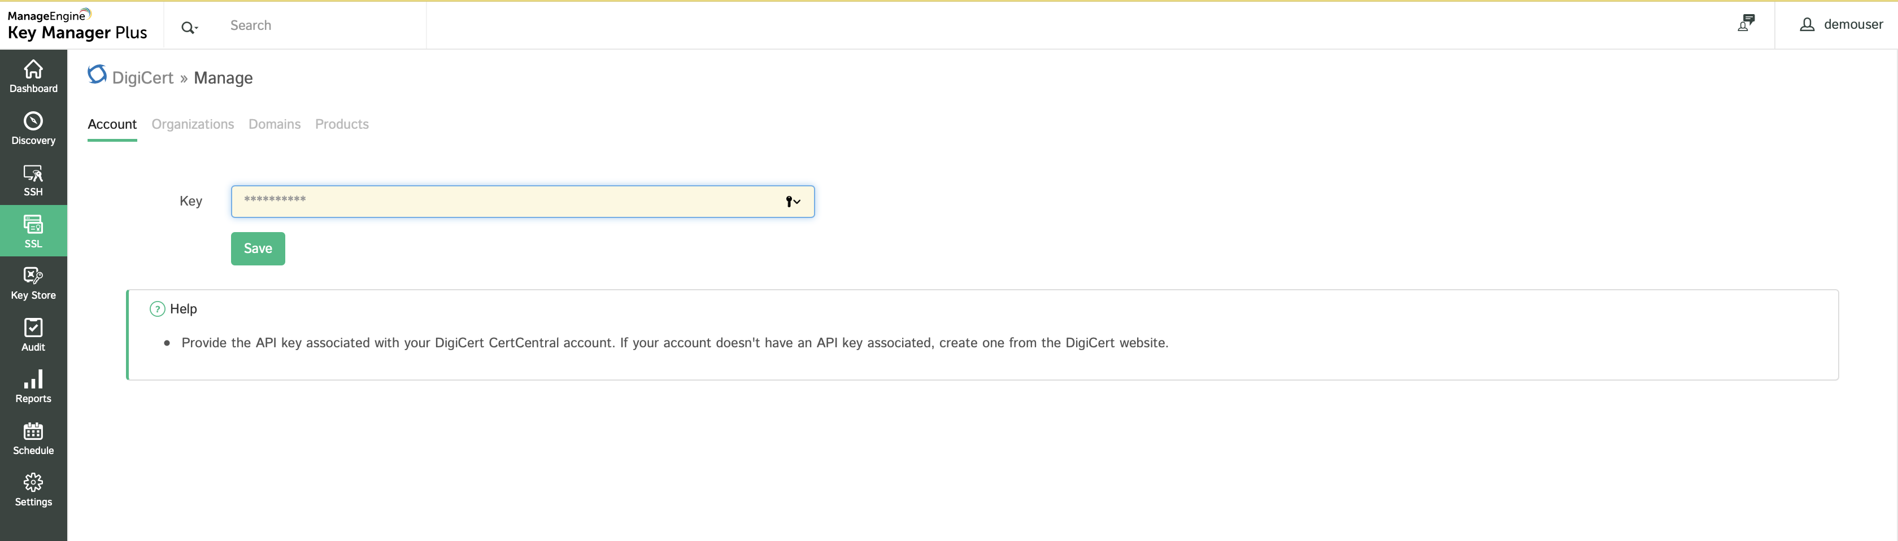Go to the Discovery section
1898x541 pixels.
tap(33, 128)
